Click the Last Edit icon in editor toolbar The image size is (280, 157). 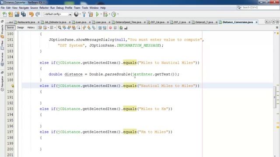(40, 27)
